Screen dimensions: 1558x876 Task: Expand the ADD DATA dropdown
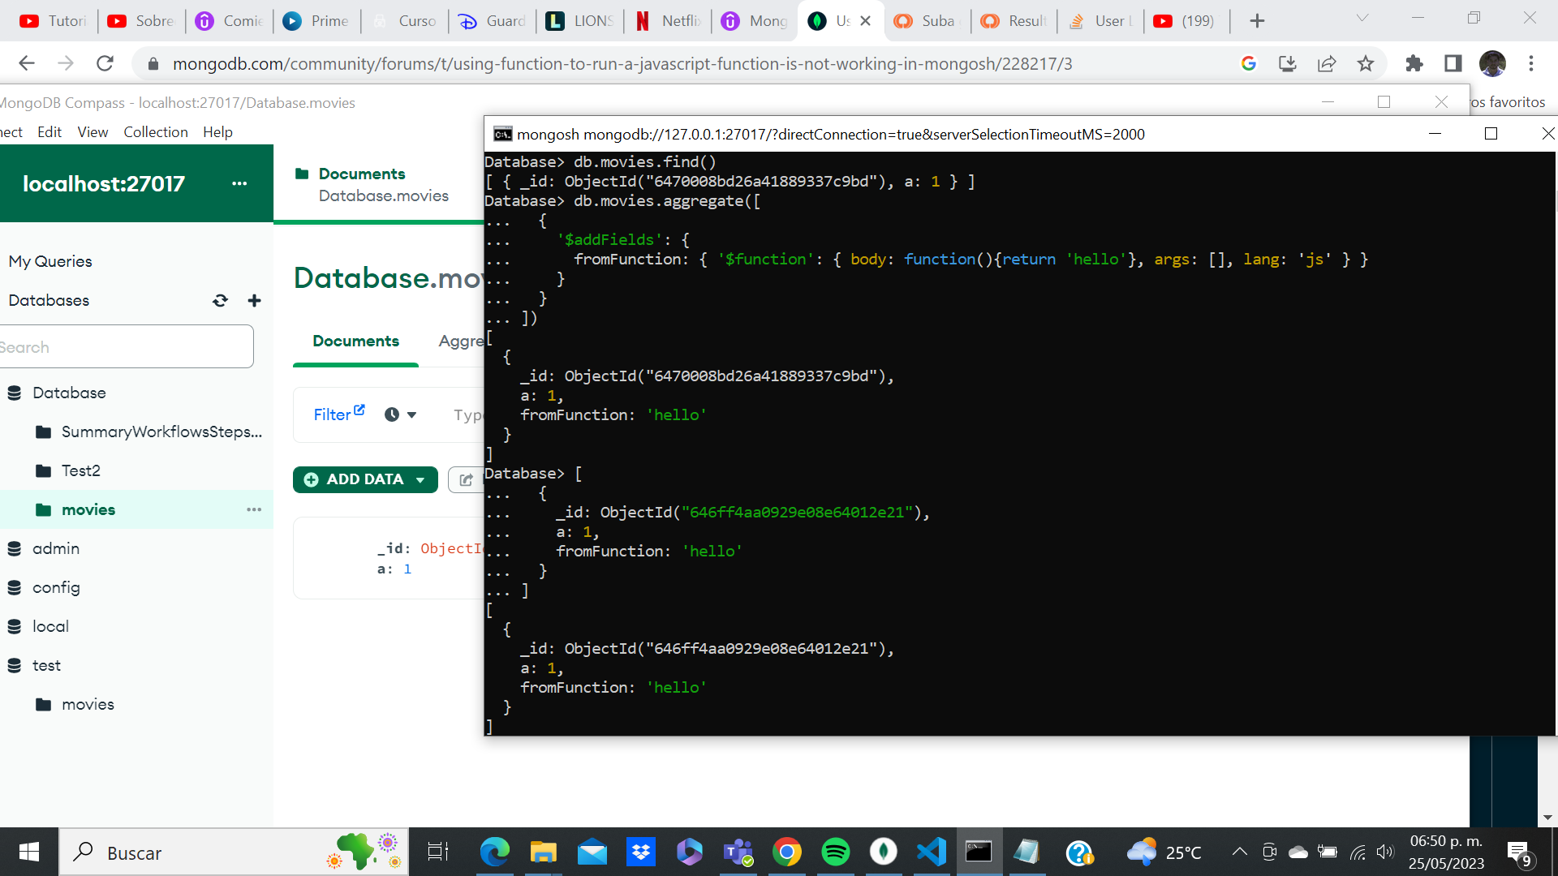coord(420,480)
